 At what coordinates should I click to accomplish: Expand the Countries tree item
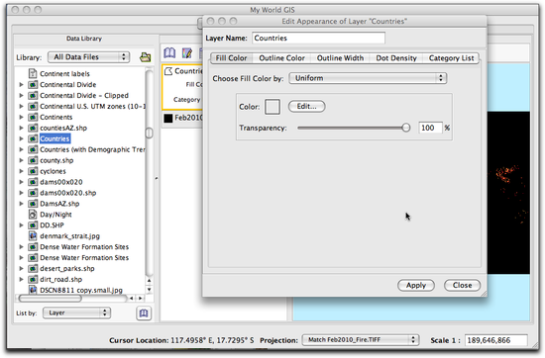point(21,138)
